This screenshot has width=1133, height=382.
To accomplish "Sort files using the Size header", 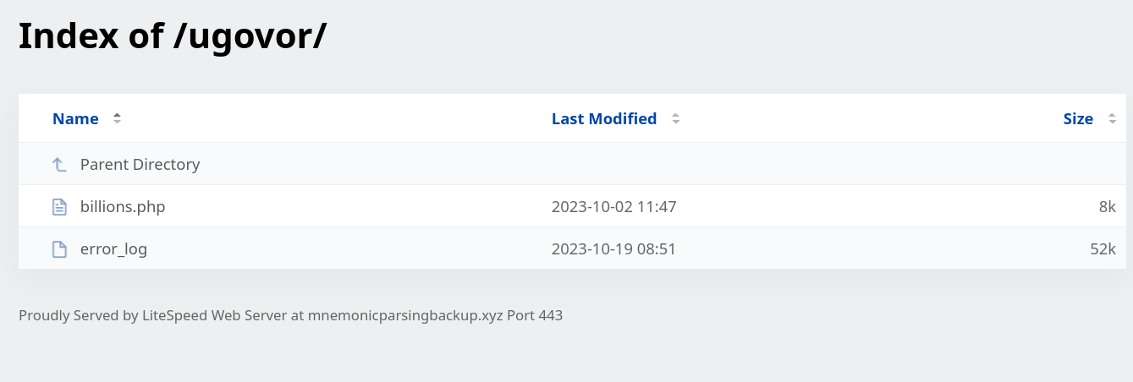I will pyautogui.click(x=1078, y=119).
